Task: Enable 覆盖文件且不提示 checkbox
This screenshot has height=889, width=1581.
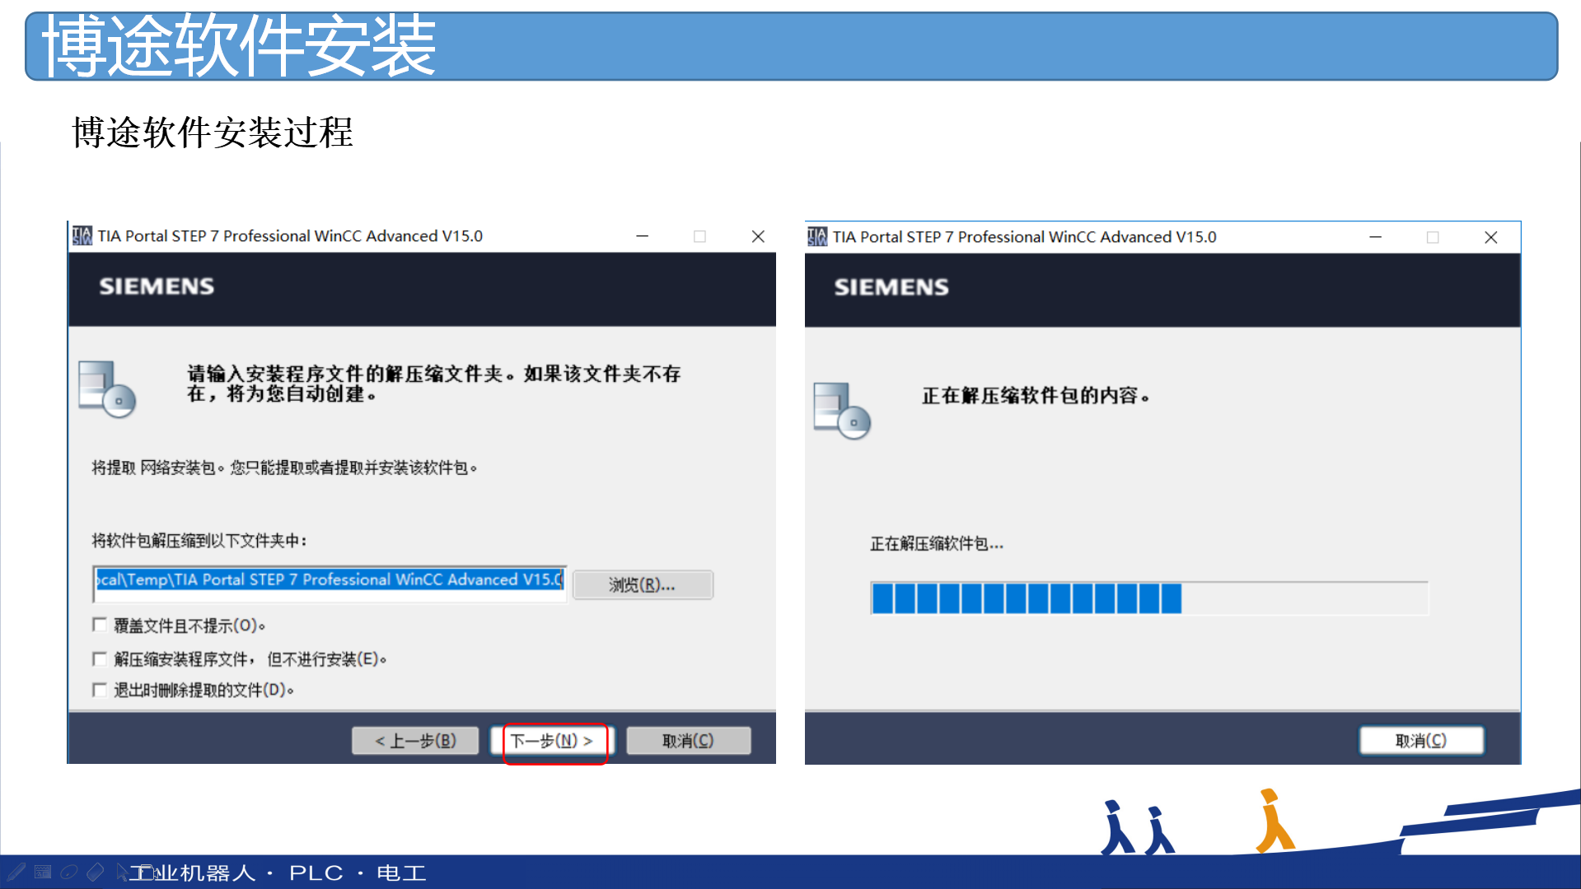Action: (100, 625)
